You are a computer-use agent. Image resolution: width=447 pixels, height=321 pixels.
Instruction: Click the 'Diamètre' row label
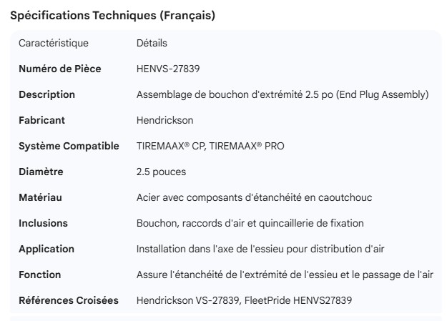click(x=41, y=172)
